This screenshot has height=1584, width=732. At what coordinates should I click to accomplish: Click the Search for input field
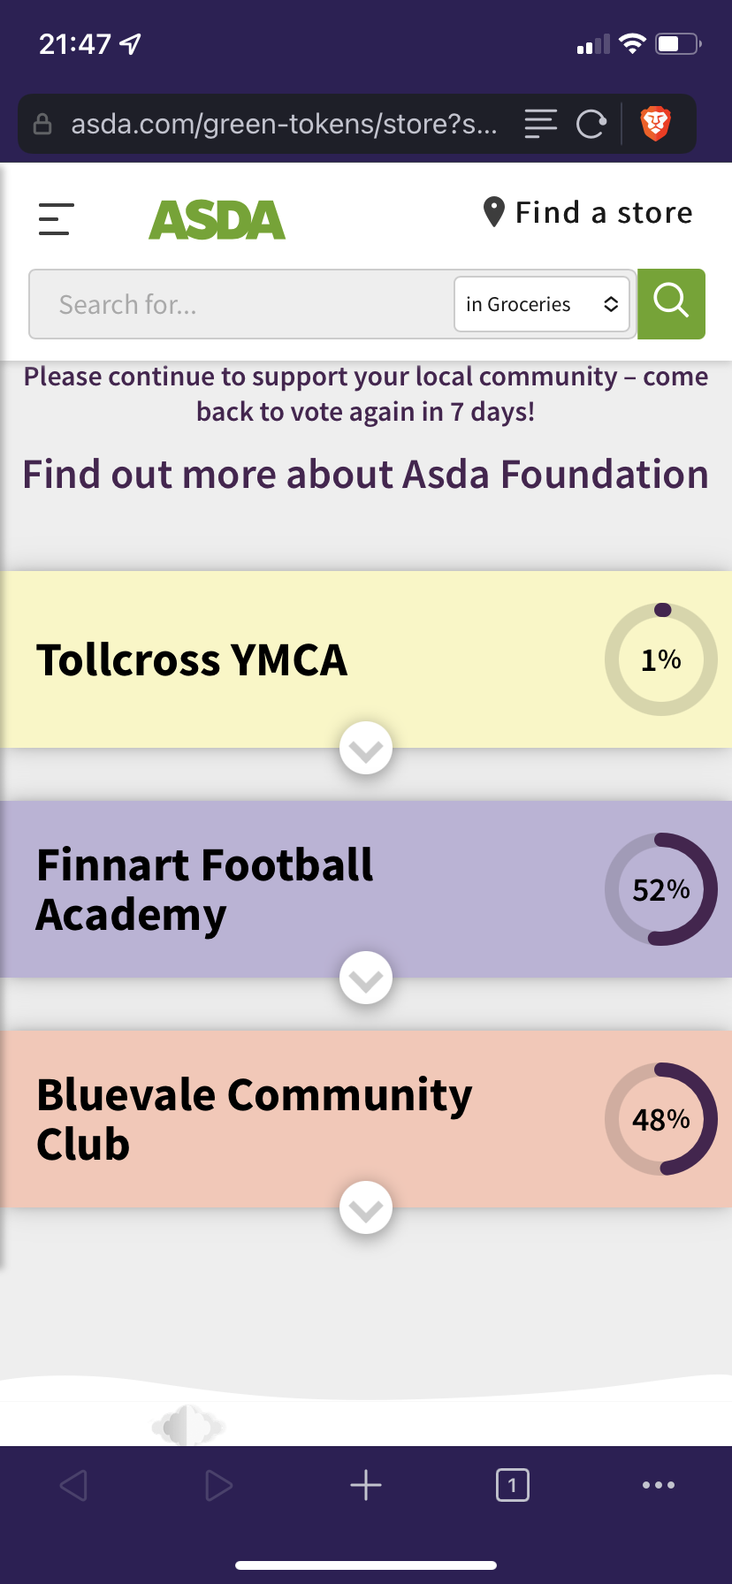click(242, 304)
